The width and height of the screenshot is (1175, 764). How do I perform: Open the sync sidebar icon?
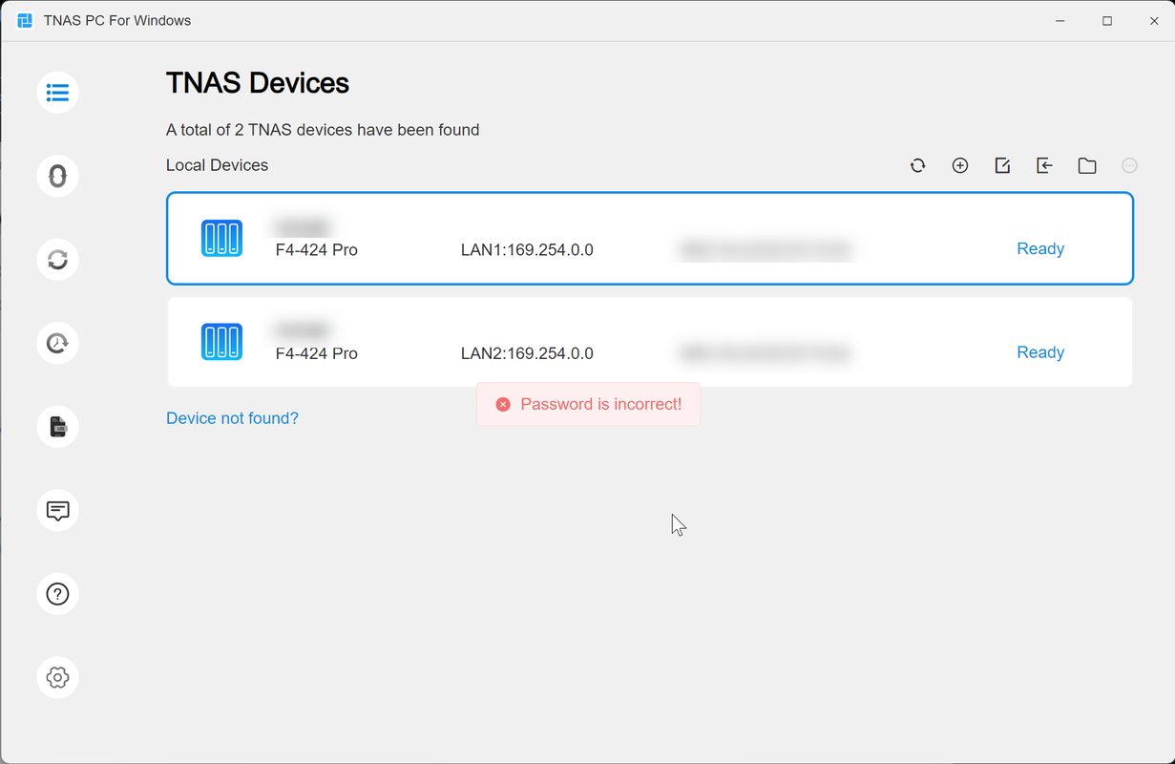(x=57, y=260)
